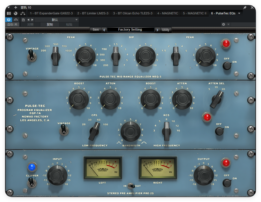Toggle the plugin power bypass button

9,20
